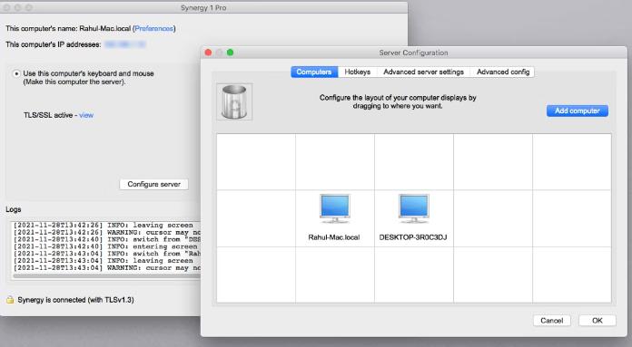Click the Logs heading in the Synergy window
The width and height of the screenshot is (632, 347).
tap(14, 209)
